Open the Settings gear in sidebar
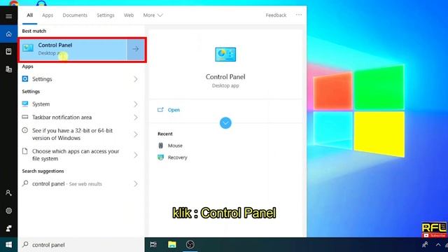Screen dimensions: 448x252 tap(8, 211)
